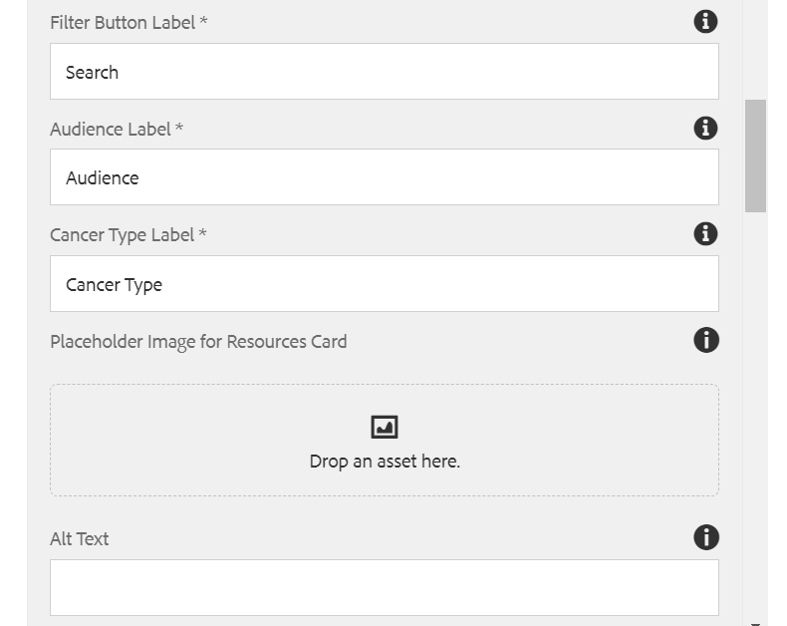
Task: Click into the Audience text field
Action: (385, 176)
